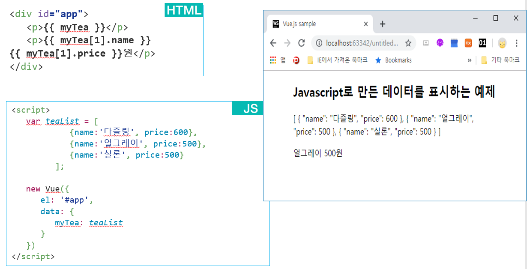Click the gray screen extension icon
This screenshot has height=269, width=527.
tap(426, 43)
